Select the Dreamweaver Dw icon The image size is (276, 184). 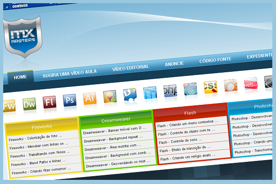[29, 104]
